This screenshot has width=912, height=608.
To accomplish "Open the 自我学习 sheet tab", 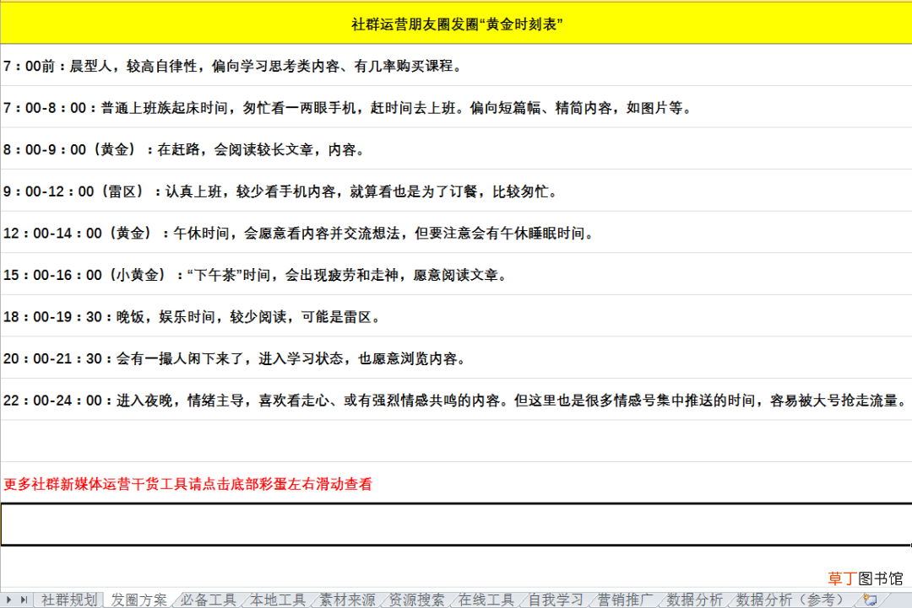I will click(x=556, y=600).
